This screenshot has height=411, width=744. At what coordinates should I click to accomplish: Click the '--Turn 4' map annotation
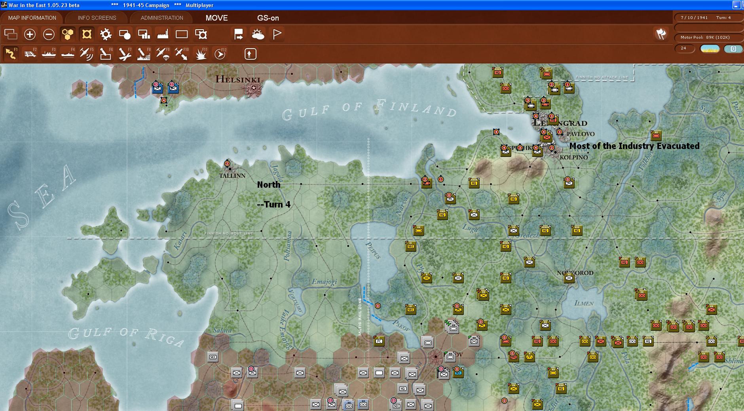(274, 204)
